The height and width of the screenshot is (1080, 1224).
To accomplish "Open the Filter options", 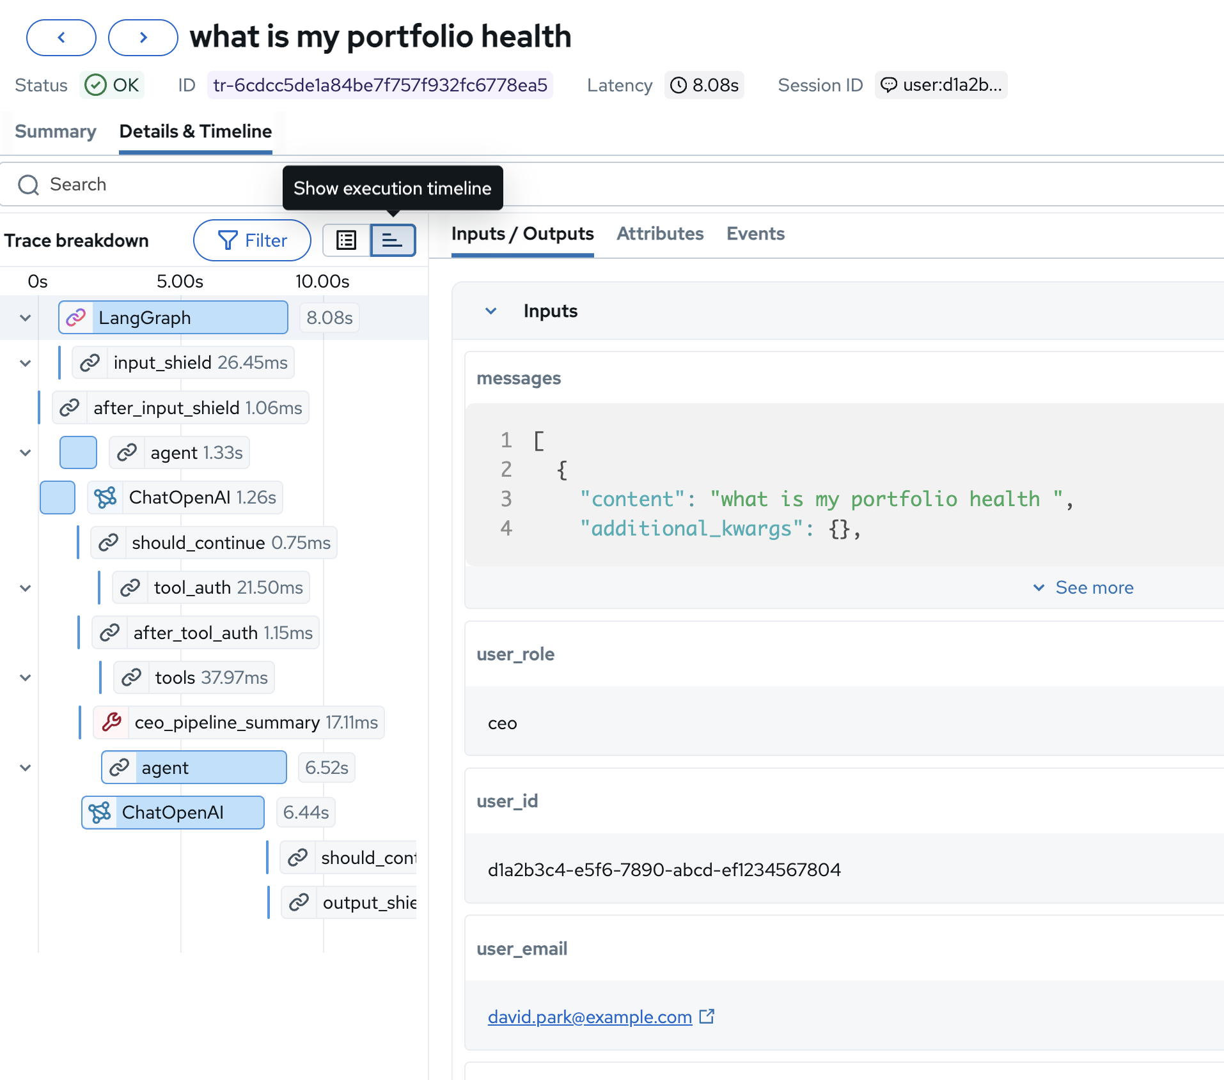I will [252, 240].
